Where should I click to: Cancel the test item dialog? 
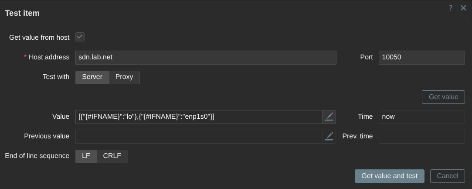coord(447,176)
